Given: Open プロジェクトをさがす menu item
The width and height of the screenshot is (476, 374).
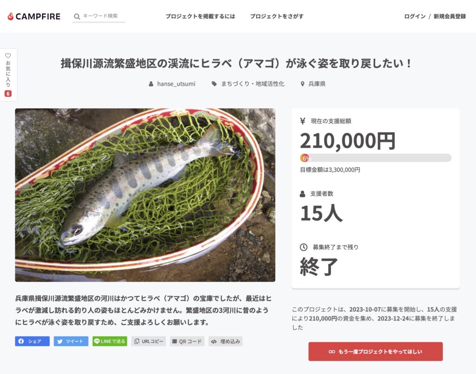Looking at the screenshot, I should (x=277, y=16).
